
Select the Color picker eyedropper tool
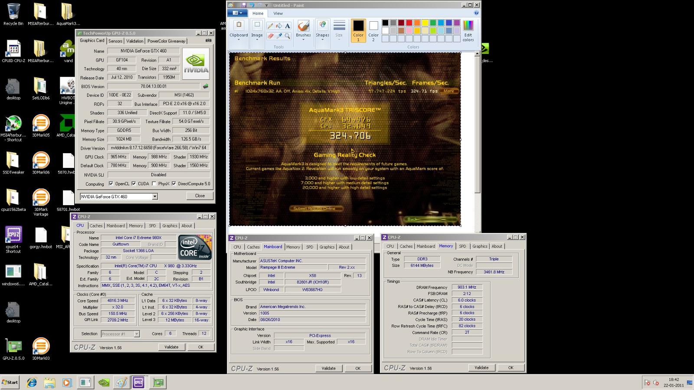279,36
